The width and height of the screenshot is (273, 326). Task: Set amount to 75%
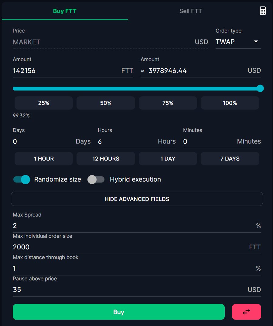pos(168,103)
